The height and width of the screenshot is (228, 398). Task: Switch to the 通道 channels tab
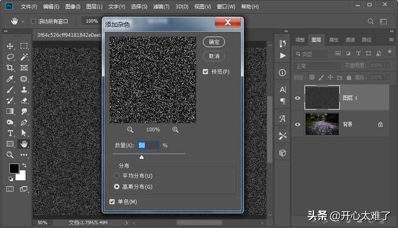click(350, 40)
